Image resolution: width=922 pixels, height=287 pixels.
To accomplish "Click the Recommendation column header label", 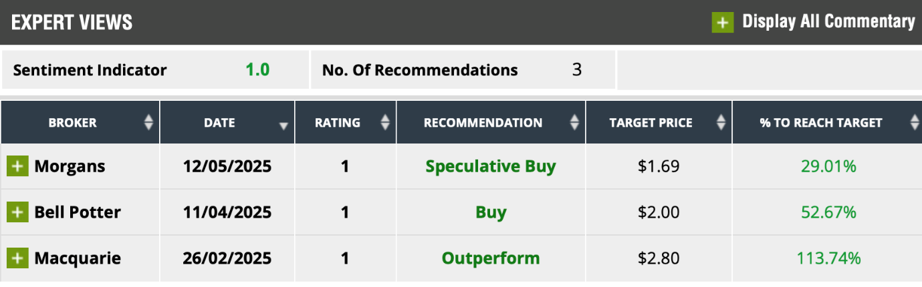I will tap(483, 123).
